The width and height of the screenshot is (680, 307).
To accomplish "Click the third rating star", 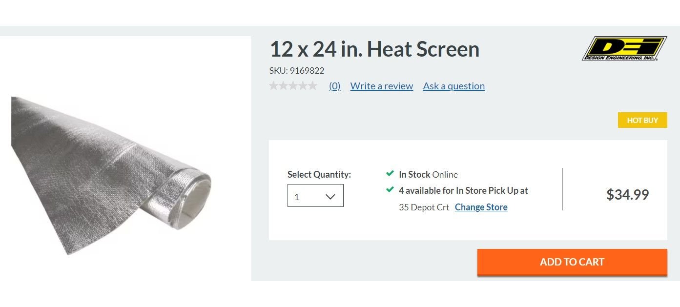I will [293, 86].
